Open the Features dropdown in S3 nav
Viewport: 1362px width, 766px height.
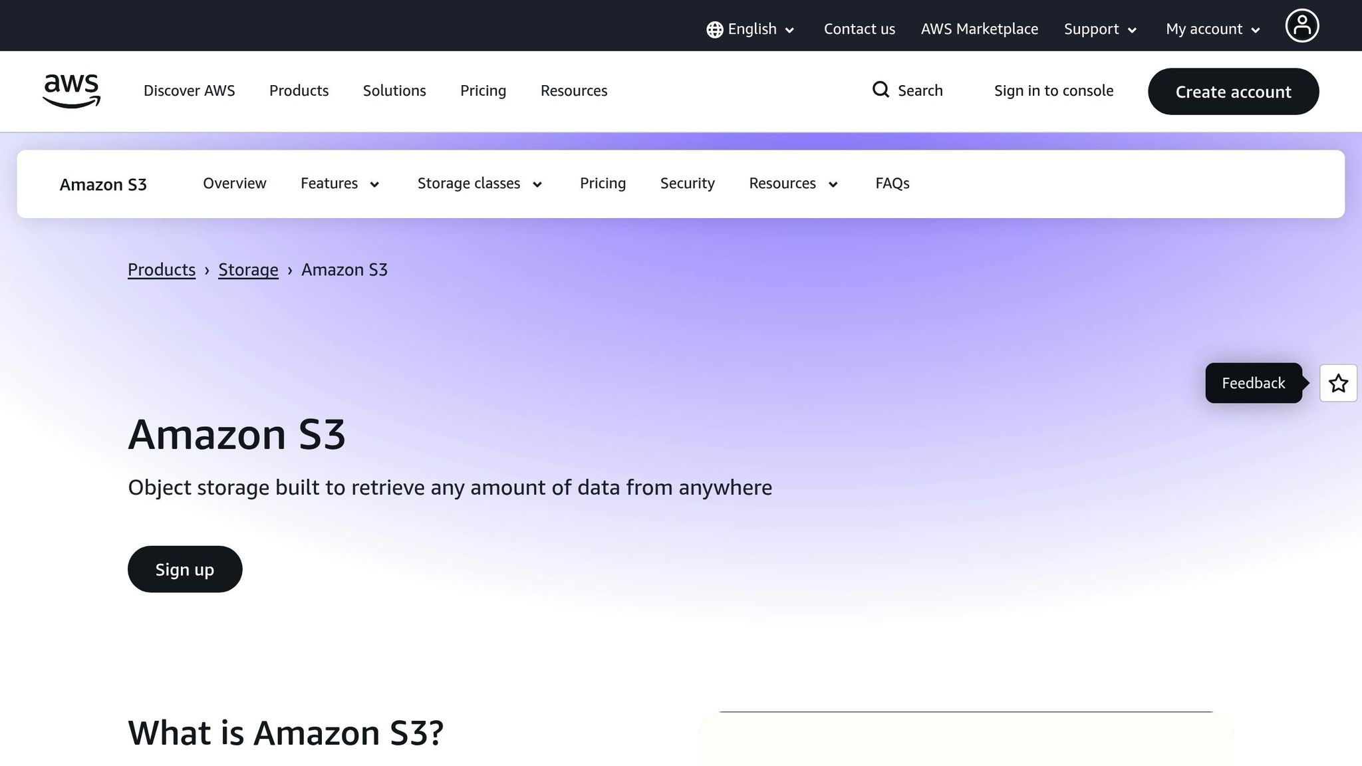tap(340, 184)
